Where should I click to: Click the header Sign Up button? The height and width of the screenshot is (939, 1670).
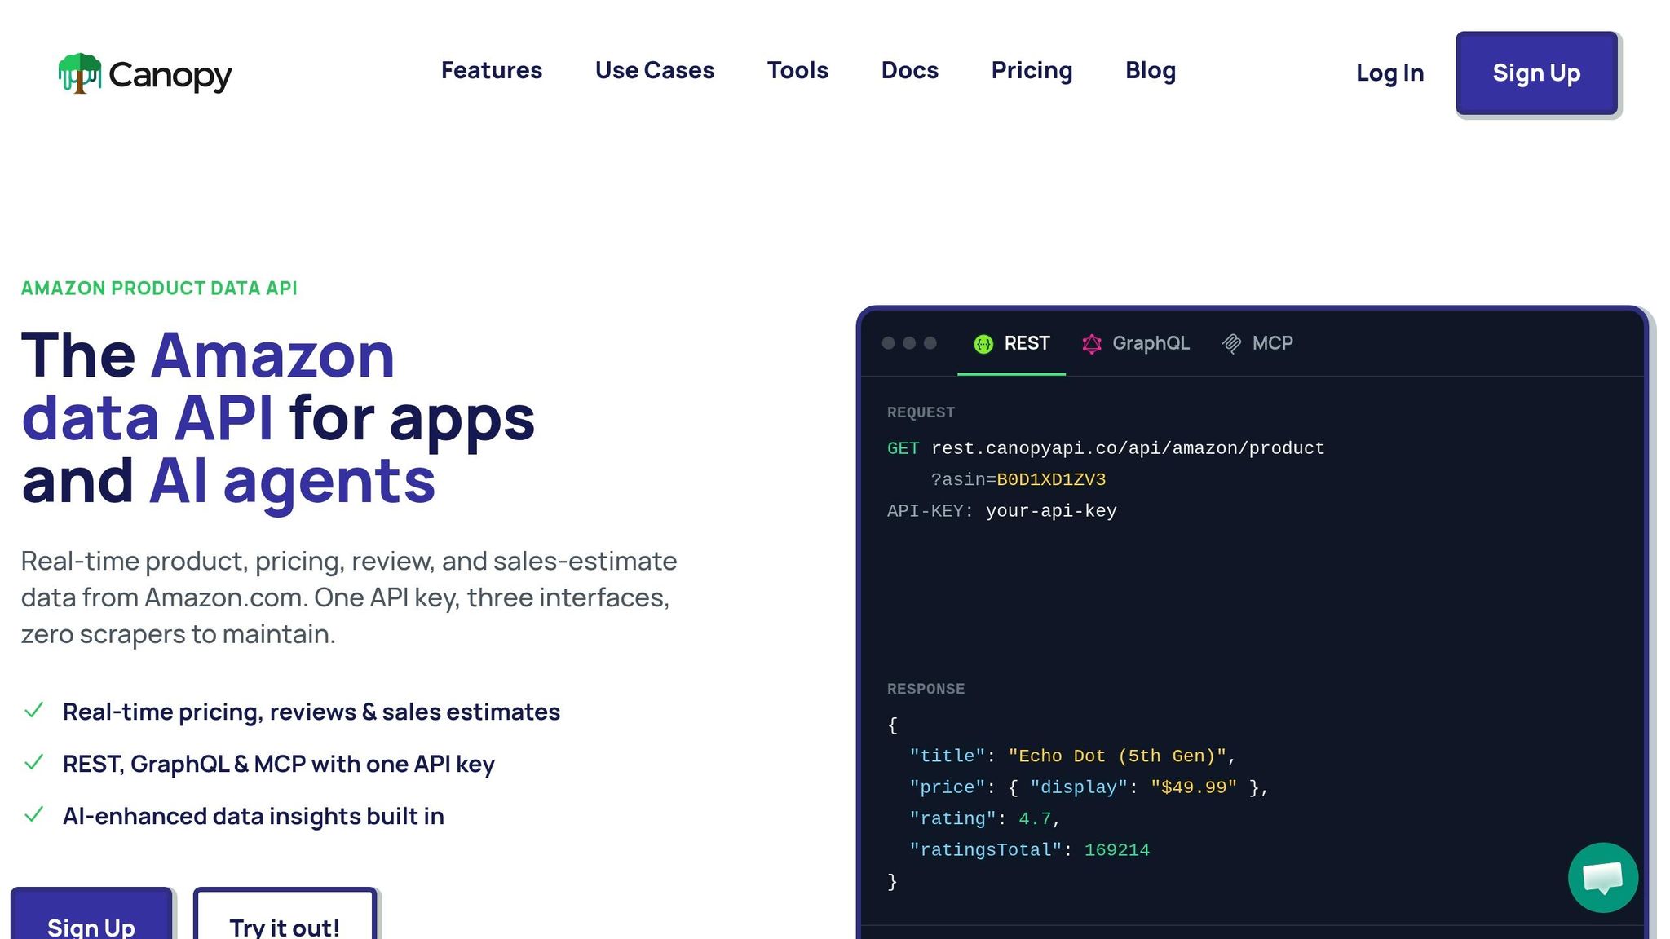[x=1536, y=73]
